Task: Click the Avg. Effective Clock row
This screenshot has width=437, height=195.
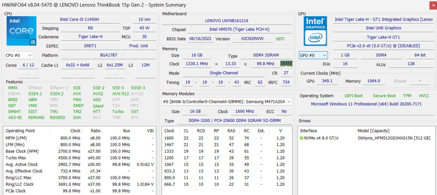Action: click(x=80, y=171)
